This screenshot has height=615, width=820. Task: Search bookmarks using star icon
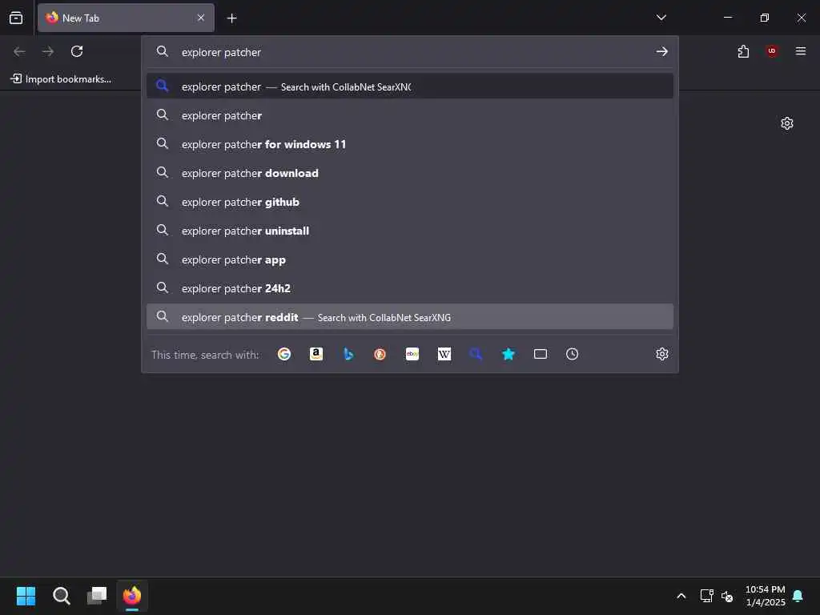tap(508, 354)
